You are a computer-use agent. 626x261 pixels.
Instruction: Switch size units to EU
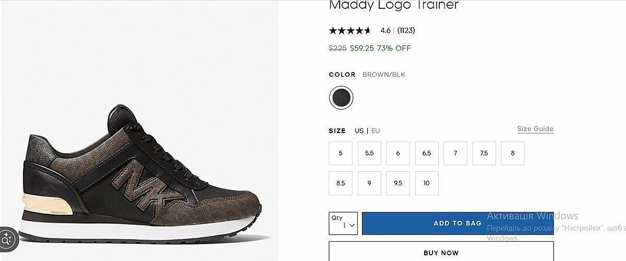(376, 131)
